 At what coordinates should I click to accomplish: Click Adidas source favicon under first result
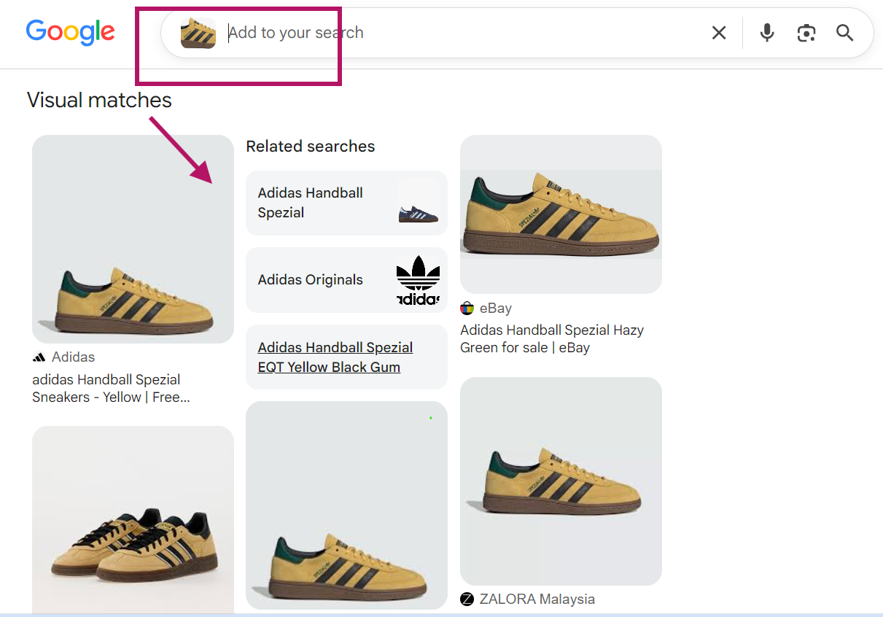pos(39,357)
